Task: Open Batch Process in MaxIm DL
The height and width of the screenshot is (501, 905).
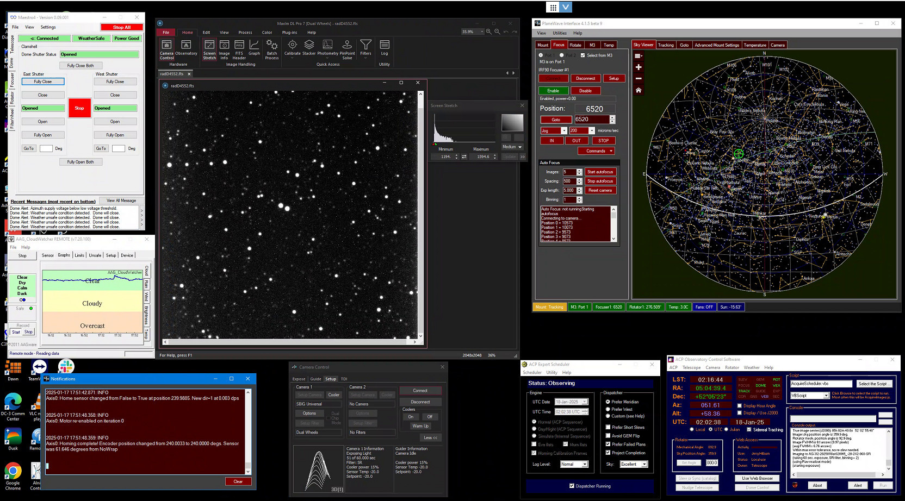Action: coord(272,49)
